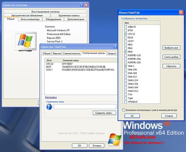186x152 pixels.
Task: Enable the SHA3-224 checkbox
Action: point(126,80)
